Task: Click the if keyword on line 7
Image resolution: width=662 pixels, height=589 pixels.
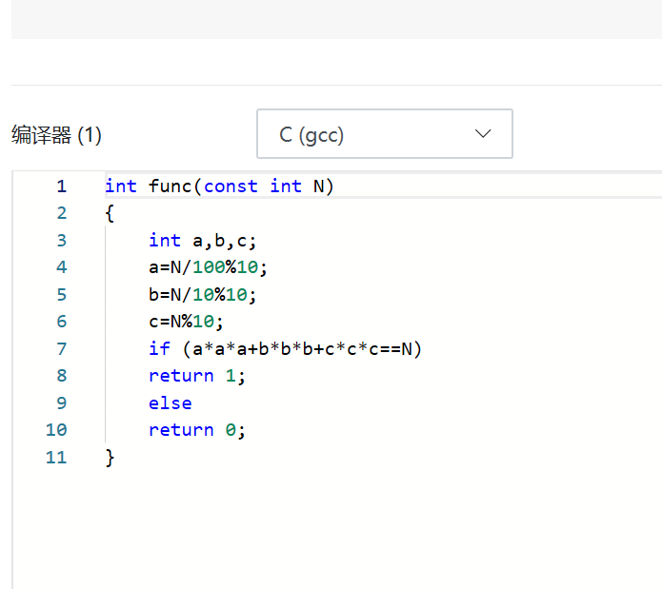Action: pyautogui.click(x=159, y=349)
